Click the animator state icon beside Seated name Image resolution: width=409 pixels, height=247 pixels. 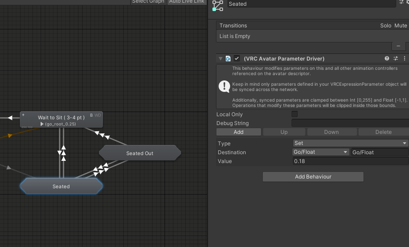(218, 6)
